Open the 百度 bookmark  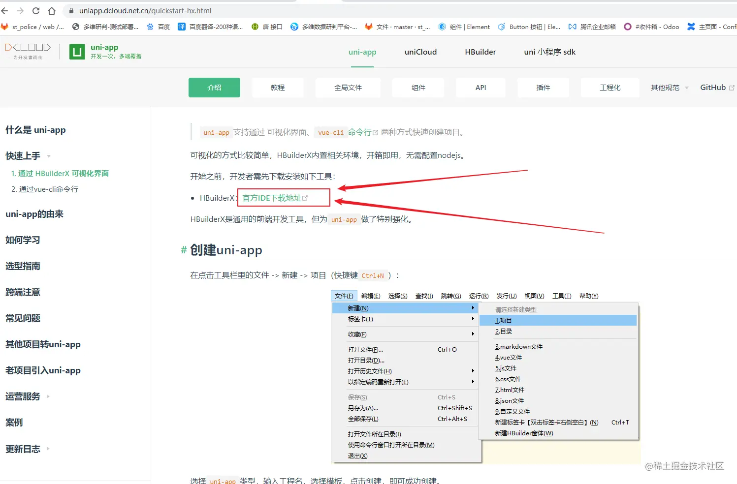pyautogui.click(x=159, y=27)
